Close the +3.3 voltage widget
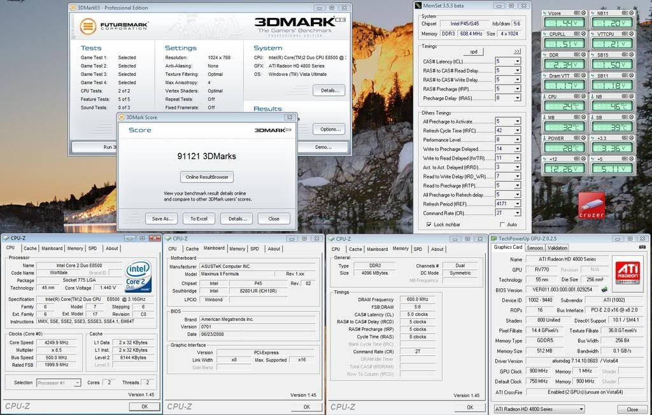Viewport: 652px width, 415px height. (x=631, y=138)
